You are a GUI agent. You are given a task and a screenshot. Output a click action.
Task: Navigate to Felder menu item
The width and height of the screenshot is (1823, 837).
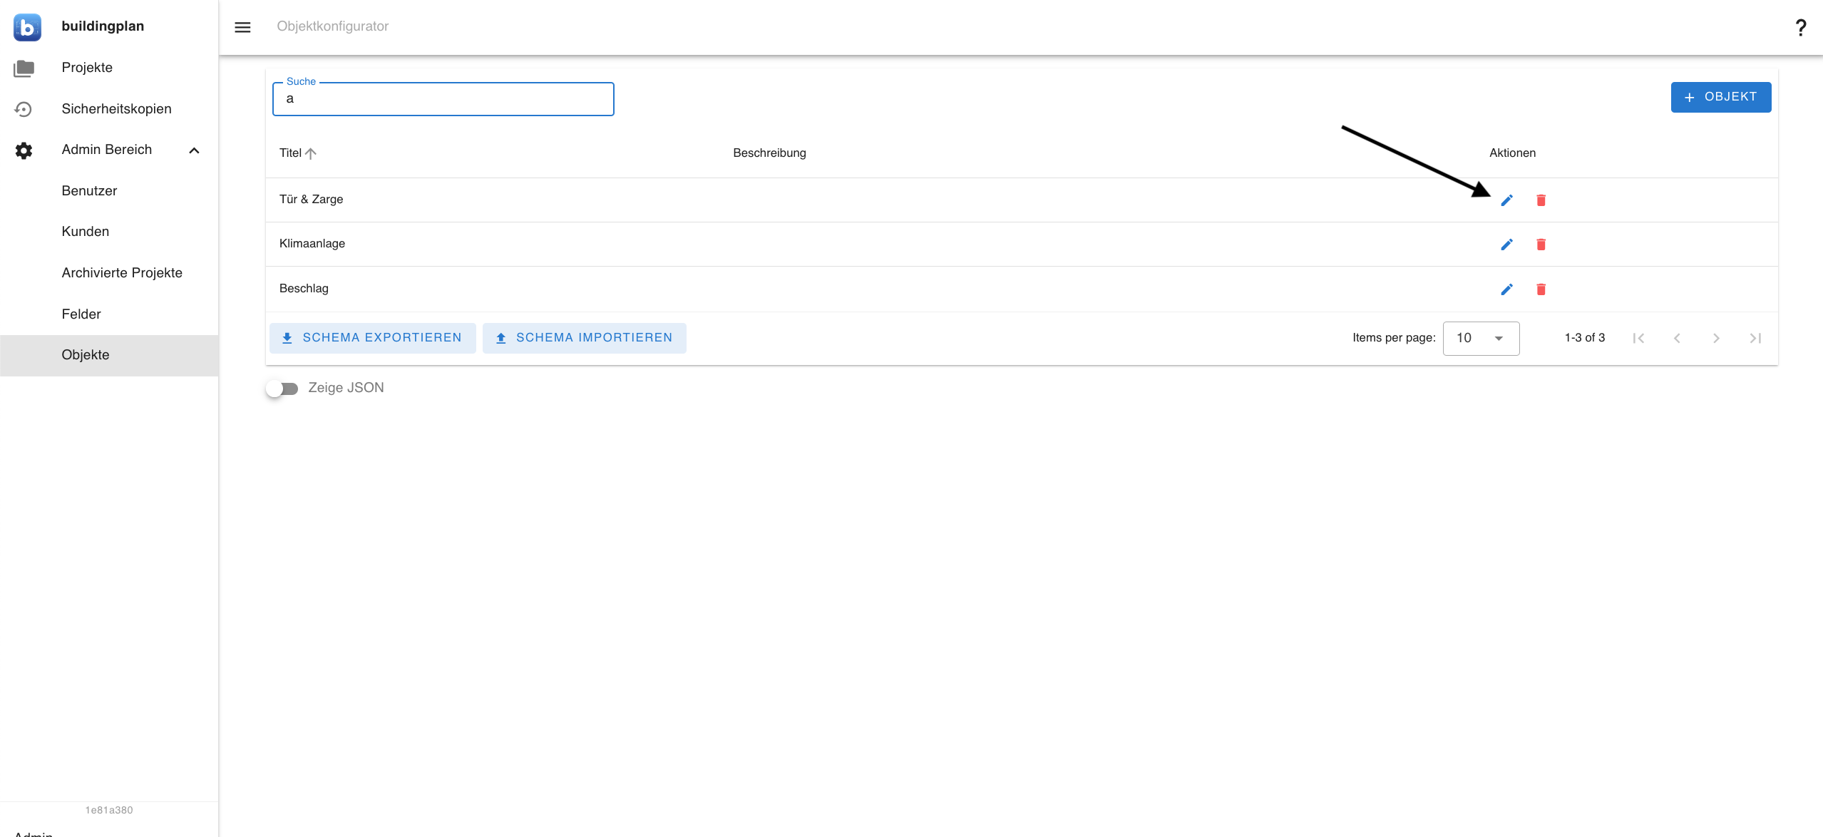pos(81,314)
